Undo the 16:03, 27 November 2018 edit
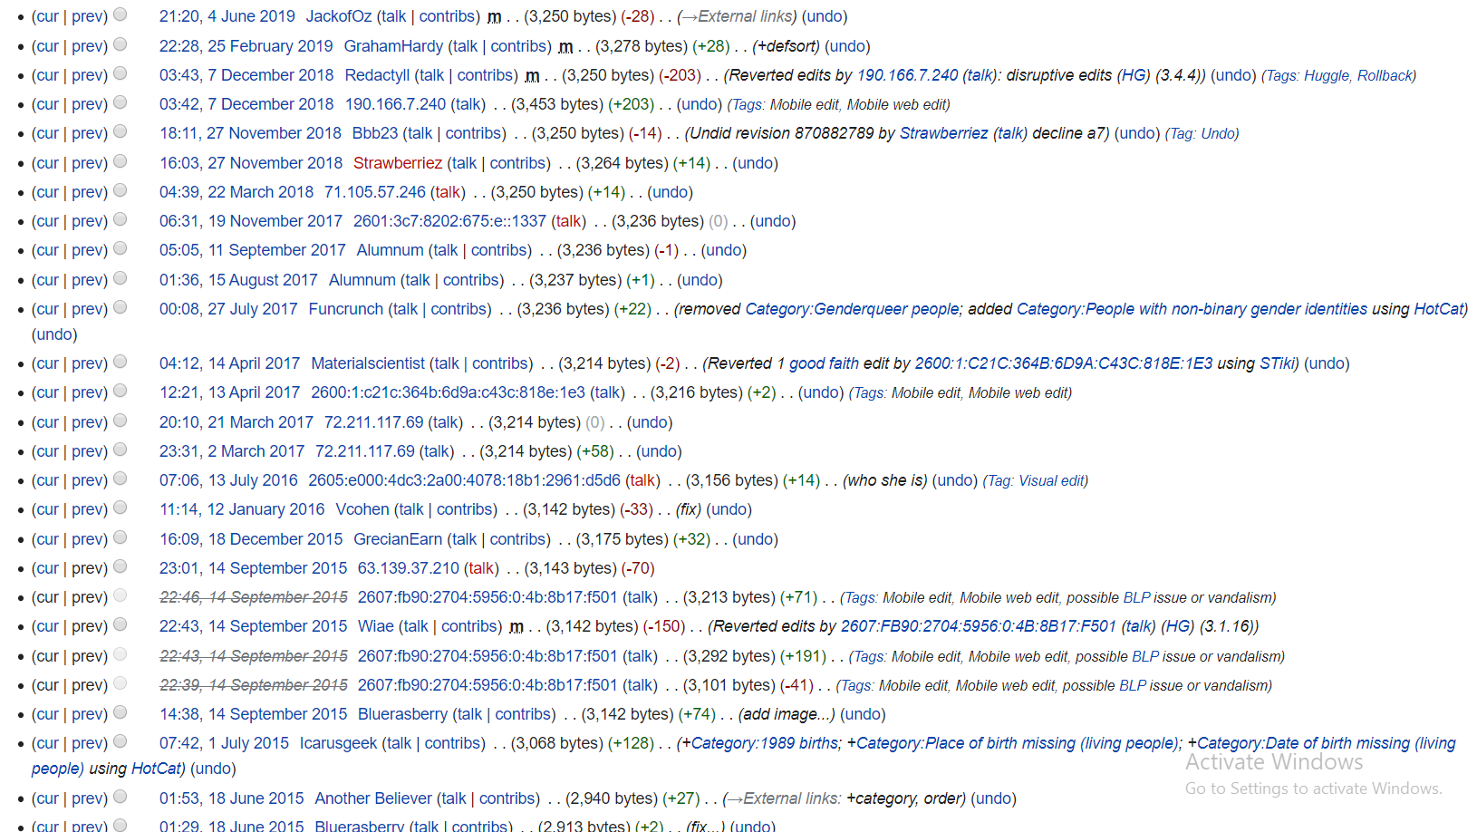Screen dimensions: 1477x832 tap(756, 163)
